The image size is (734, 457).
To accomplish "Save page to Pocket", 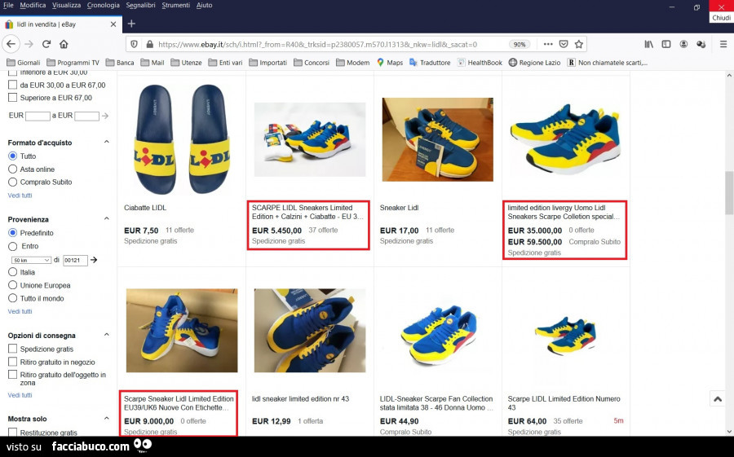I will [x=564, y=44].
